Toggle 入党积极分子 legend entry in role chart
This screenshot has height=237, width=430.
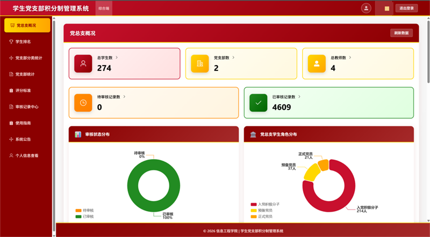coord(265,205)
